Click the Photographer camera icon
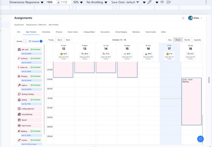This screenshot has height=147, width=212. pyautogui.click(x=19, y=76)
